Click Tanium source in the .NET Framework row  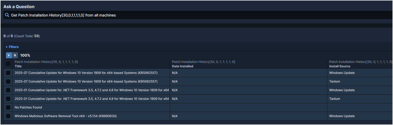tap(334, 99)
